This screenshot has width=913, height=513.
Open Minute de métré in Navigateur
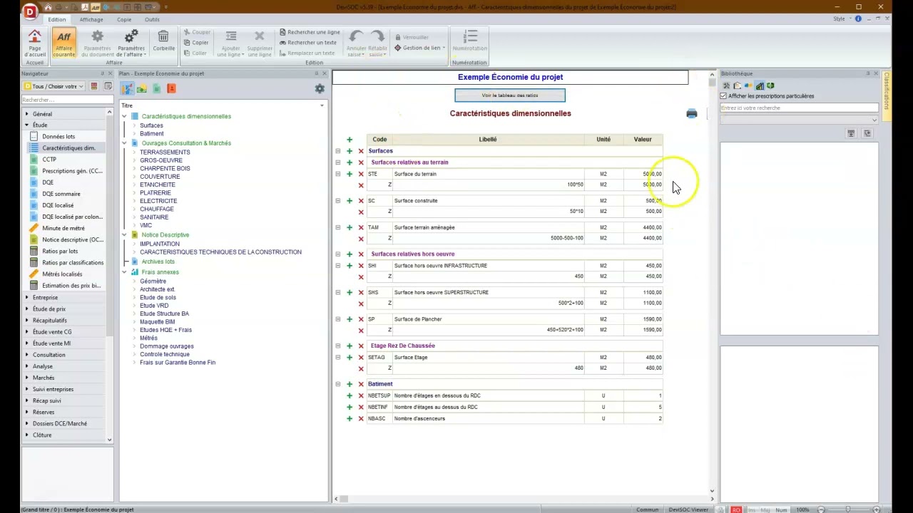pos(63,228)
